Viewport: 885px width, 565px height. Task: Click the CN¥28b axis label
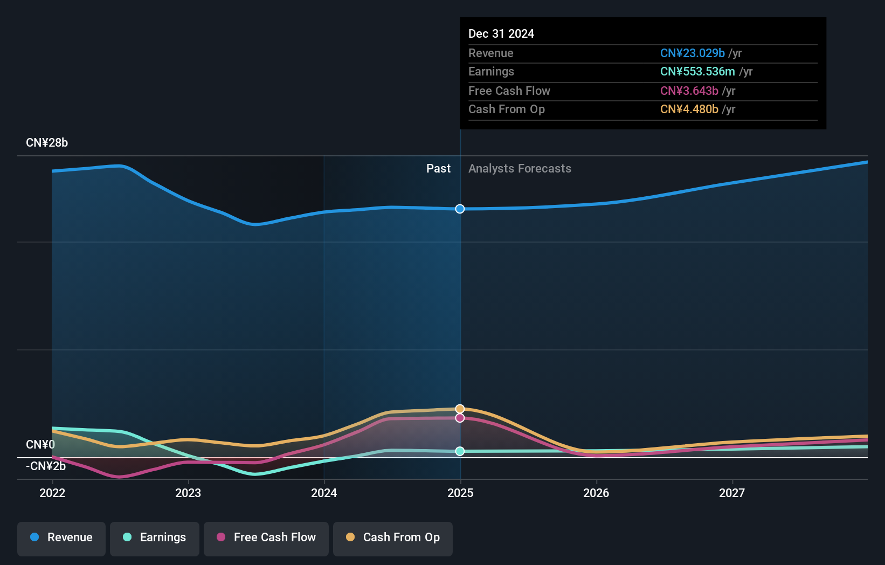point(47,142)
